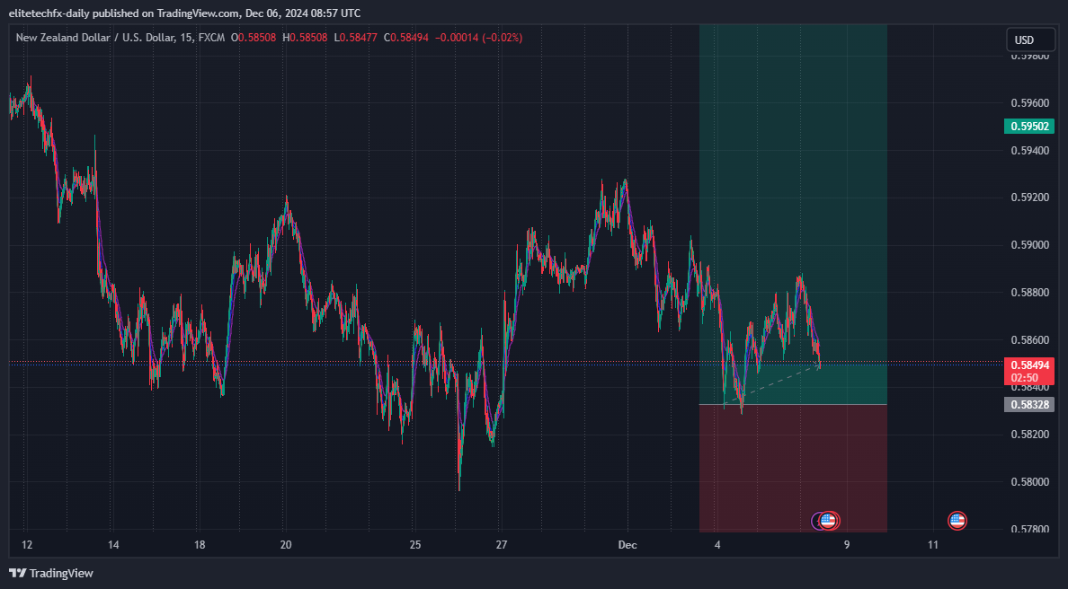Click the purple circular event icon on the time axis
1068x589 pixels.
tap(816, 521)
